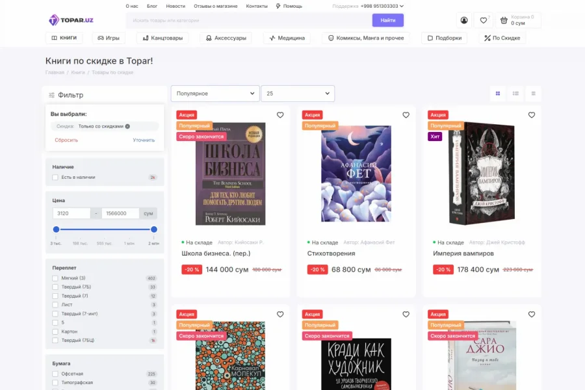Click the Уточнить filter link
Viewport: 585px width, 390px height.
[144, 140]
